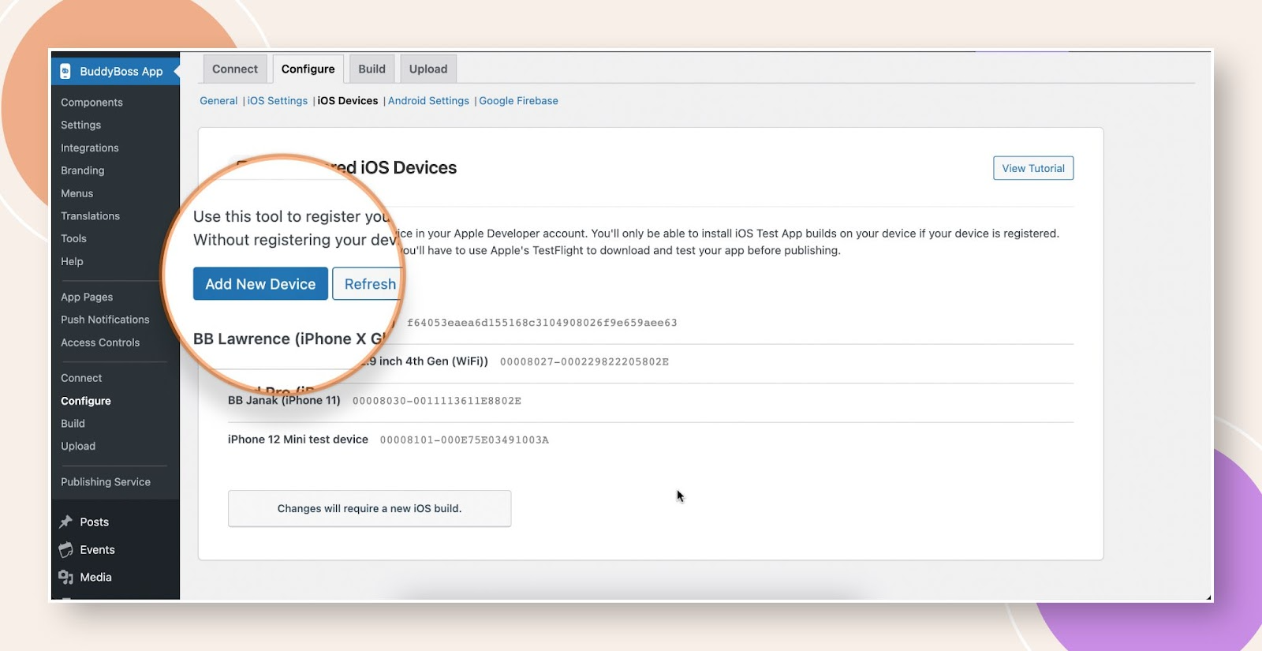Select the BB Janak (iPhone 11) device name
The width and height of the screenshot is (1262, 651).
click(x=284, y=400)
